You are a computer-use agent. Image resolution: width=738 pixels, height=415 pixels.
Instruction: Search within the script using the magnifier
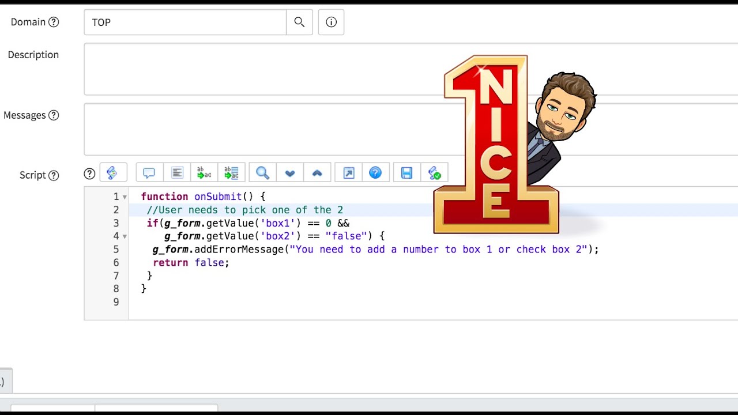[262, 172]
